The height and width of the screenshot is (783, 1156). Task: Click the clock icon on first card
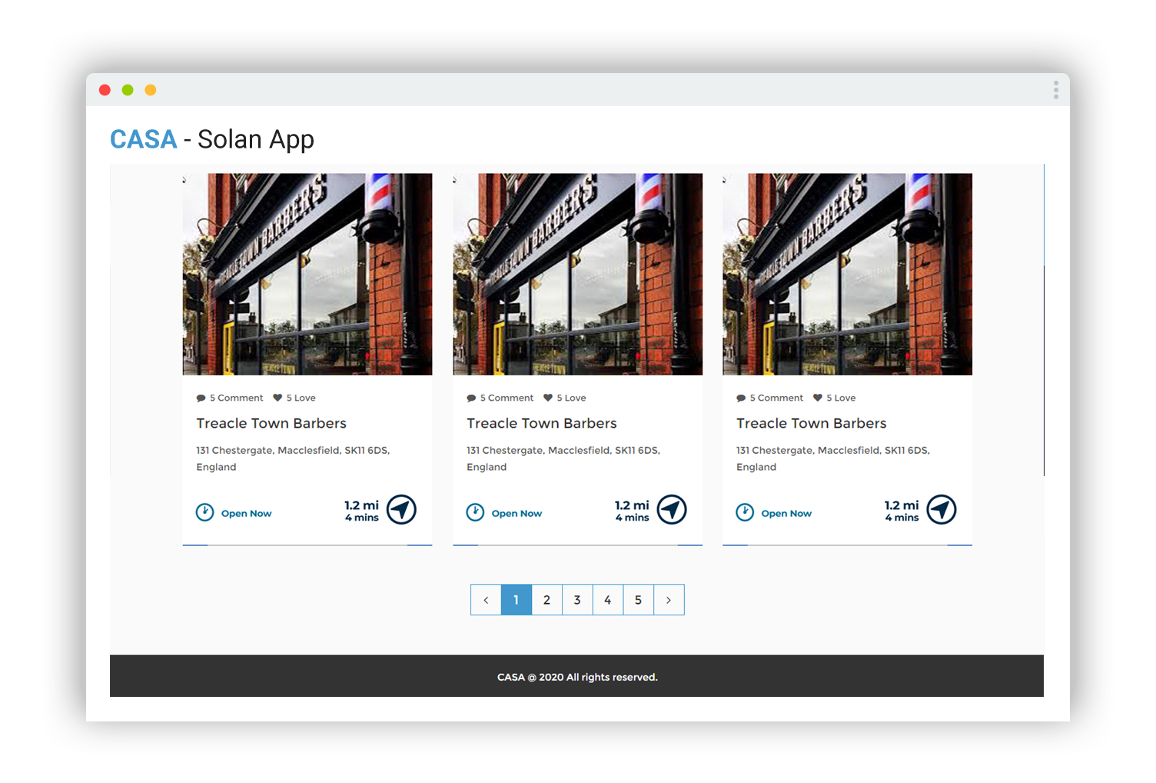(x=204, y=512)
